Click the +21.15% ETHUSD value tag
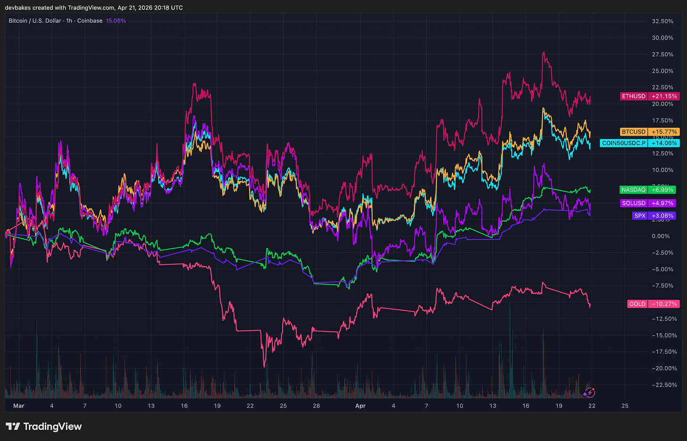Viewport: 687px width, 441px height. pyautogui.click(x=664, y=96)
